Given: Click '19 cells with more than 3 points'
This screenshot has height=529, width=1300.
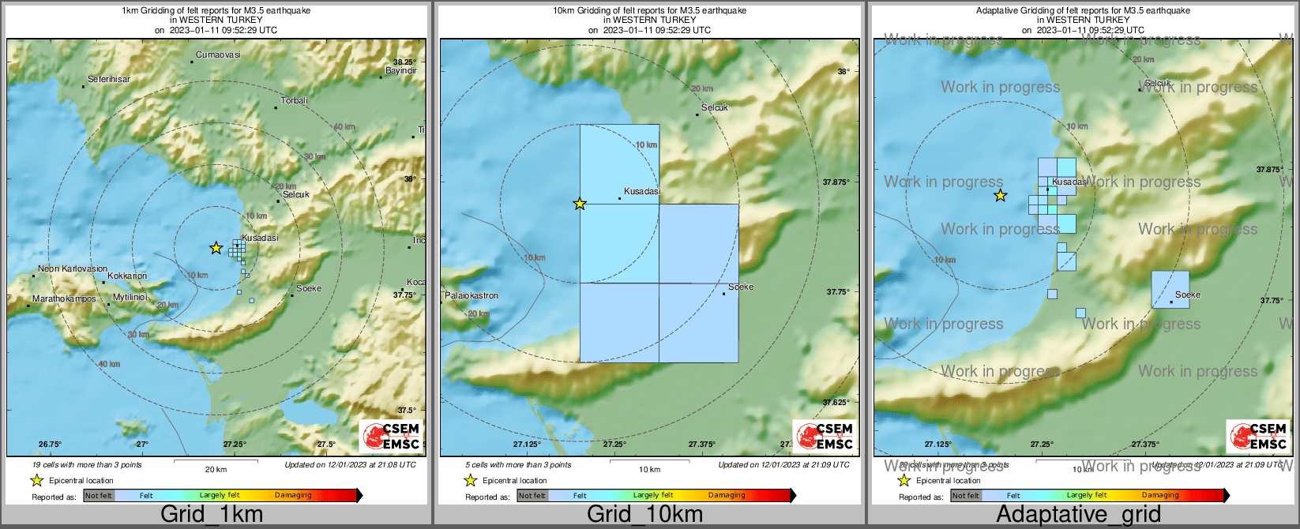Looking at the screenshot, I should [87, 465].
